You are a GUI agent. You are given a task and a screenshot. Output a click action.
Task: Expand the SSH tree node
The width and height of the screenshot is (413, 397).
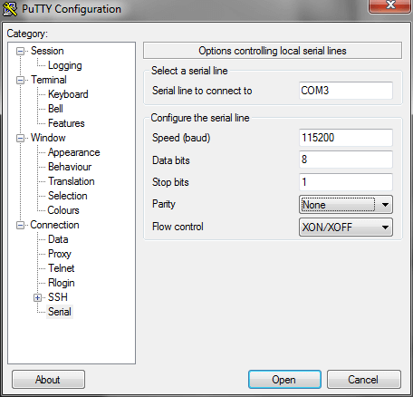(37, 297)
